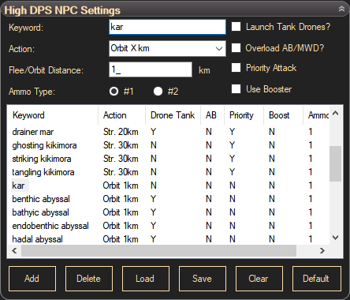This screenshot has width=350, height=300.
Task: Select Ammo Type #2
Action: coord(158,92)
